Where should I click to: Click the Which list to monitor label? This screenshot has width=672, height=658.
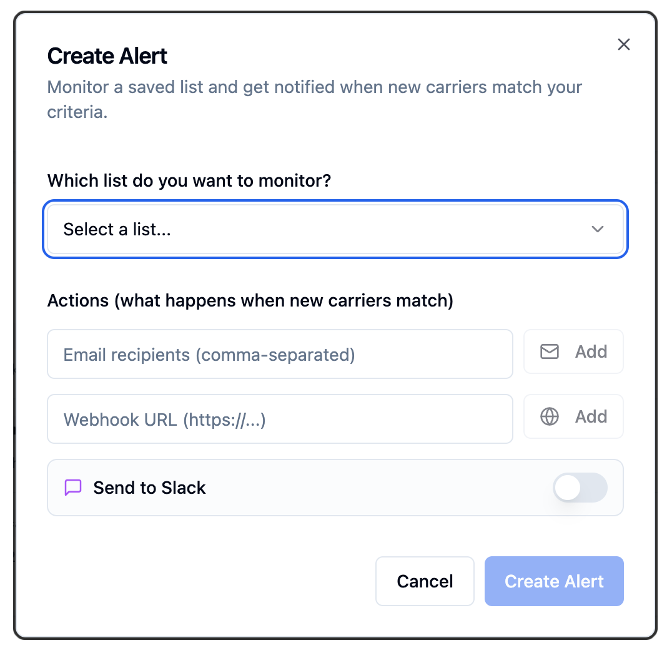click(x=189, y=181)
